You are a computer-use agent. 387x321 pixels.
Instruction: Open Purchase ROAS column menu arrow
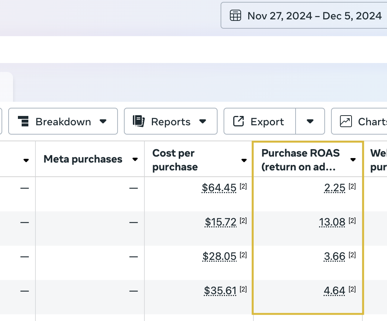click(x=353, y=160)
